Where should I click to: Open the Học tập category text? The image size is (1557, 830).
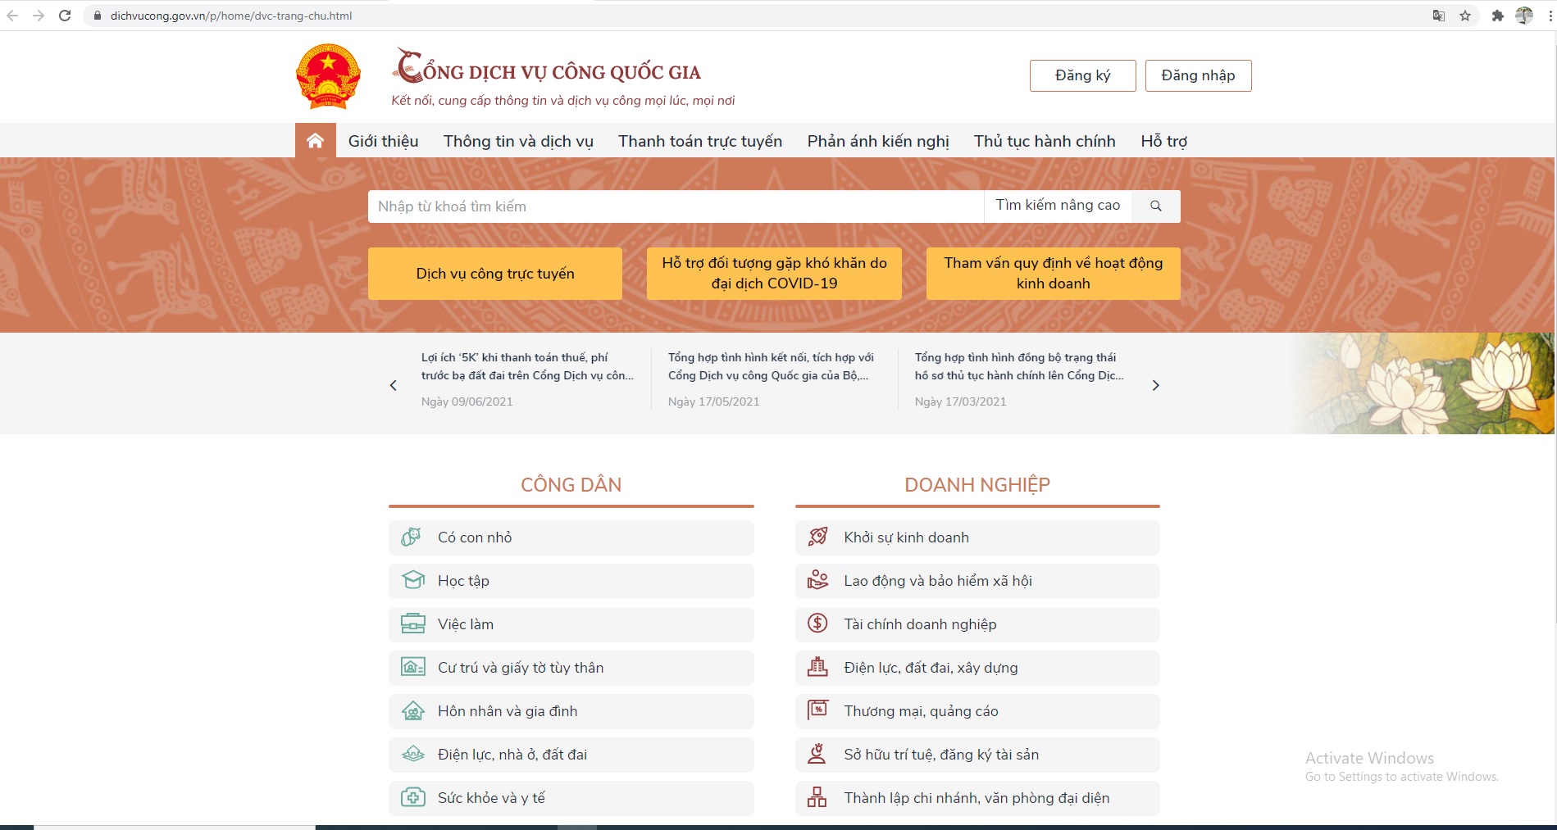click(x=463, y=581)
